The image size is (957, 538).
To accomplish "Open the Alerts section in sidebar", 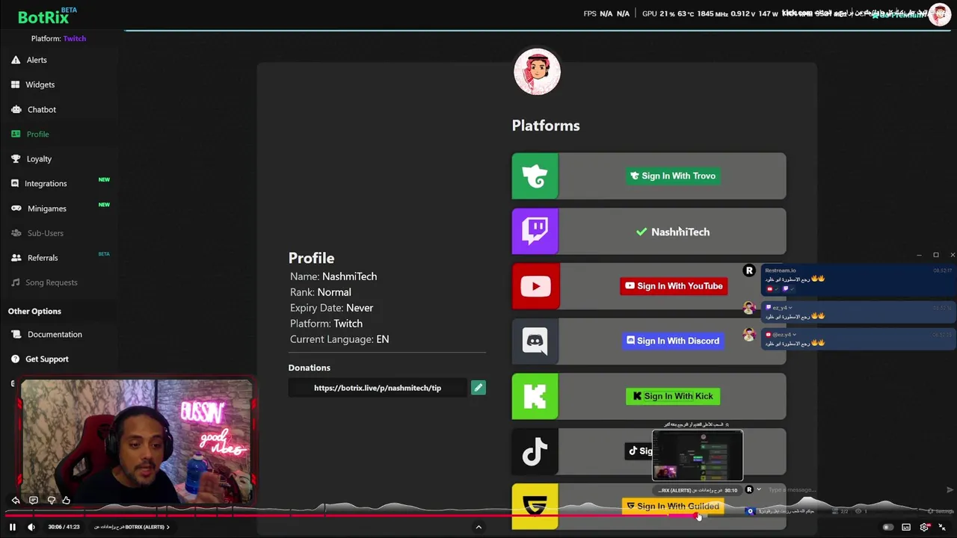I will 37,60.
